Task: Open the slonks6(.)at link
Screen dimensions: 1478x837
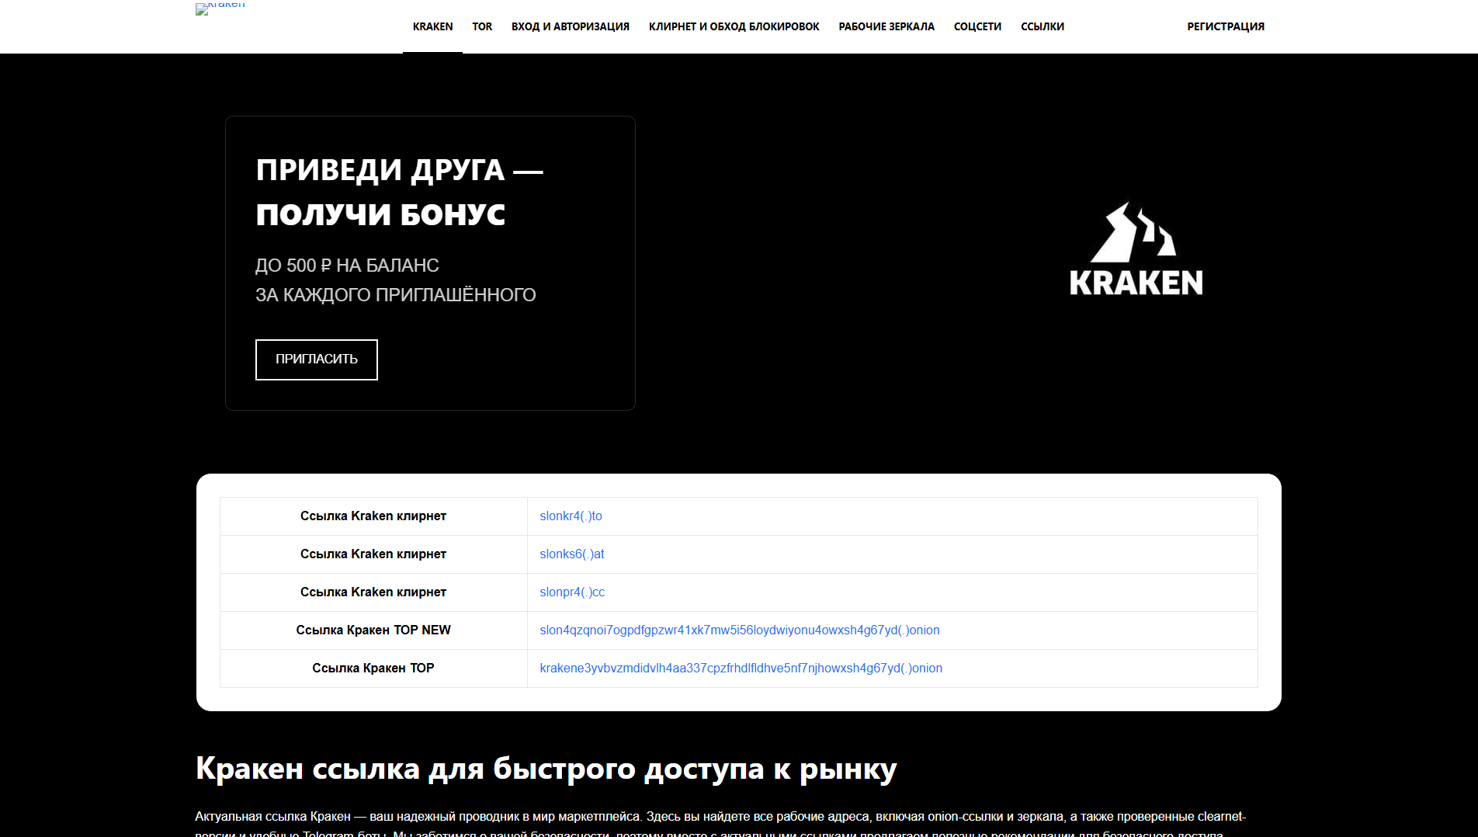Action: [x=572, y=554]
